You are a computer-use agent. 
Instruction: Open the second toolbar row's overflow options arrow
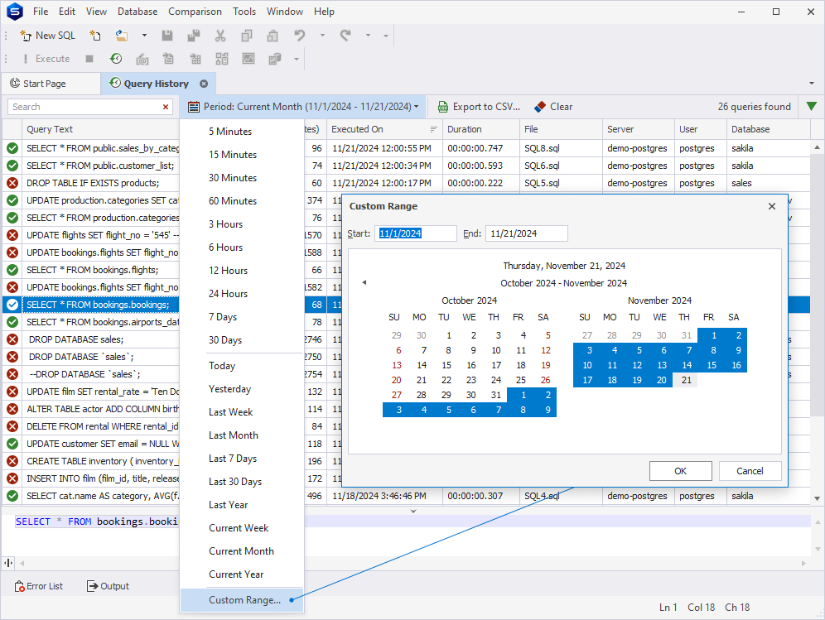[x=297, y=59]
